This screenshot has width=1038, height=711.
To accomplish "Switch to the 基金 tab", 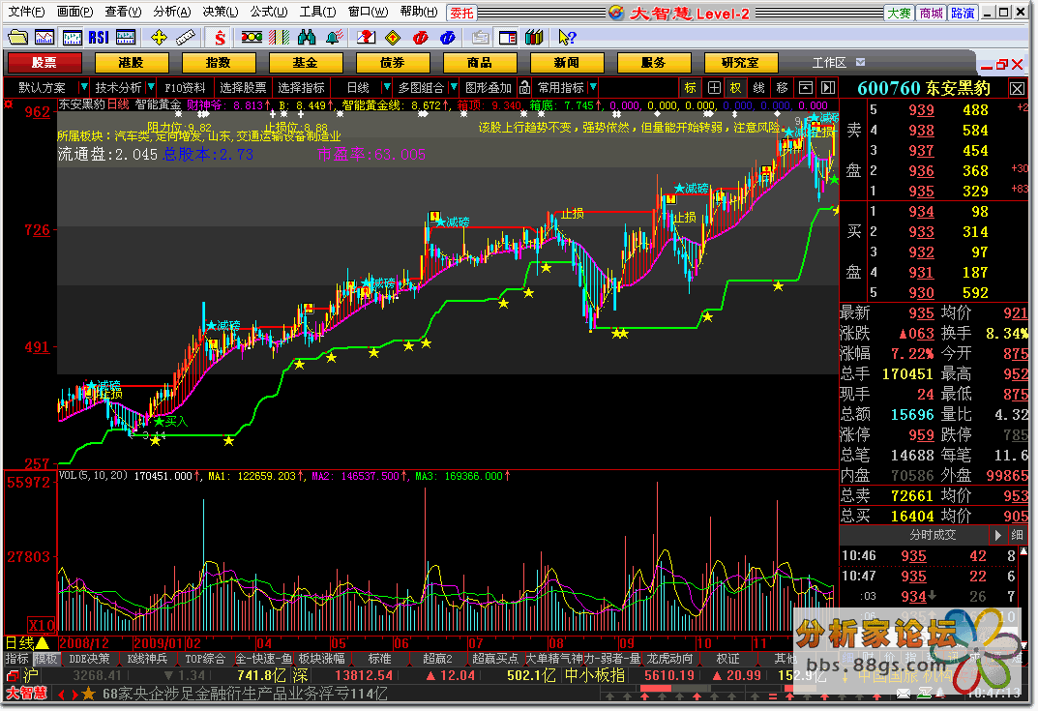I will (305, 63).
